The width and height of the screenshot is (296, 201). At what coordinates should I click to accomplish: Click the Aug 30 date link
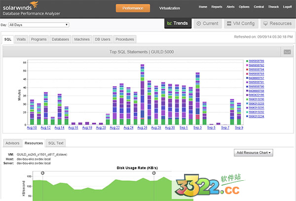(170, 128)
